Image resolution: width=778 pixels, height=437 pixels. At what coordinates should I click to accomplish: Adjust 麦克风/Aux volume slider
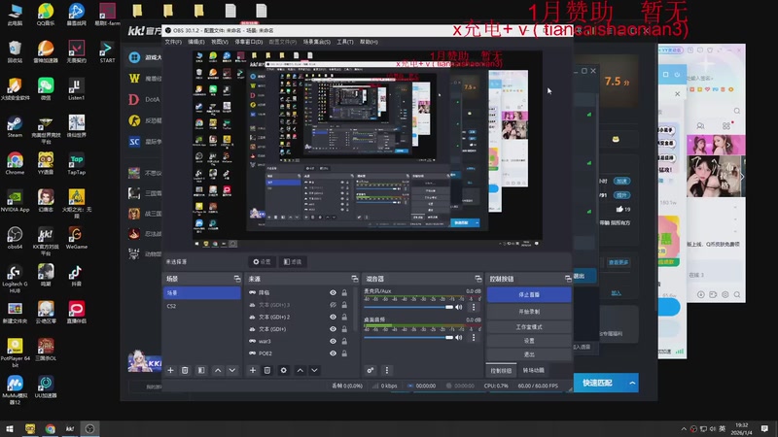(407, 307)
